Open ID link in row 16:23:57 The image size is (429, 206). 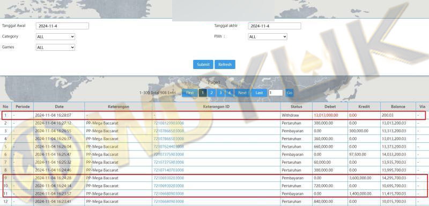pyautogui.click(x=168, y=194)
